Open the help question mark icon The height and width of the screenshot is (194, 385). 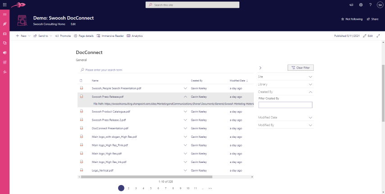point(371,5)
